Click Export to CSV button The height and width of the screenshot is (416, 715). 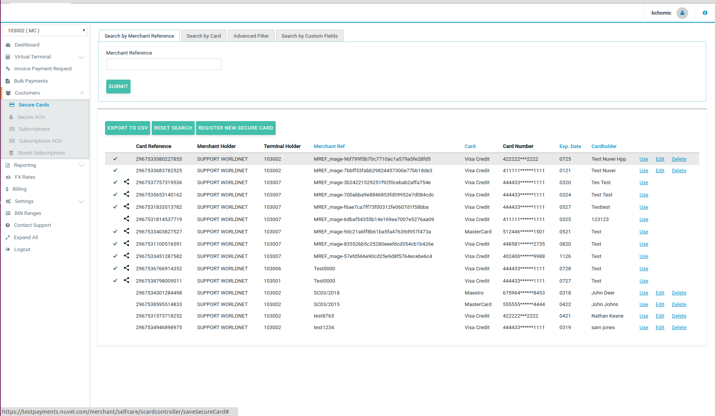pyautogui.click(x=127, y=128)
